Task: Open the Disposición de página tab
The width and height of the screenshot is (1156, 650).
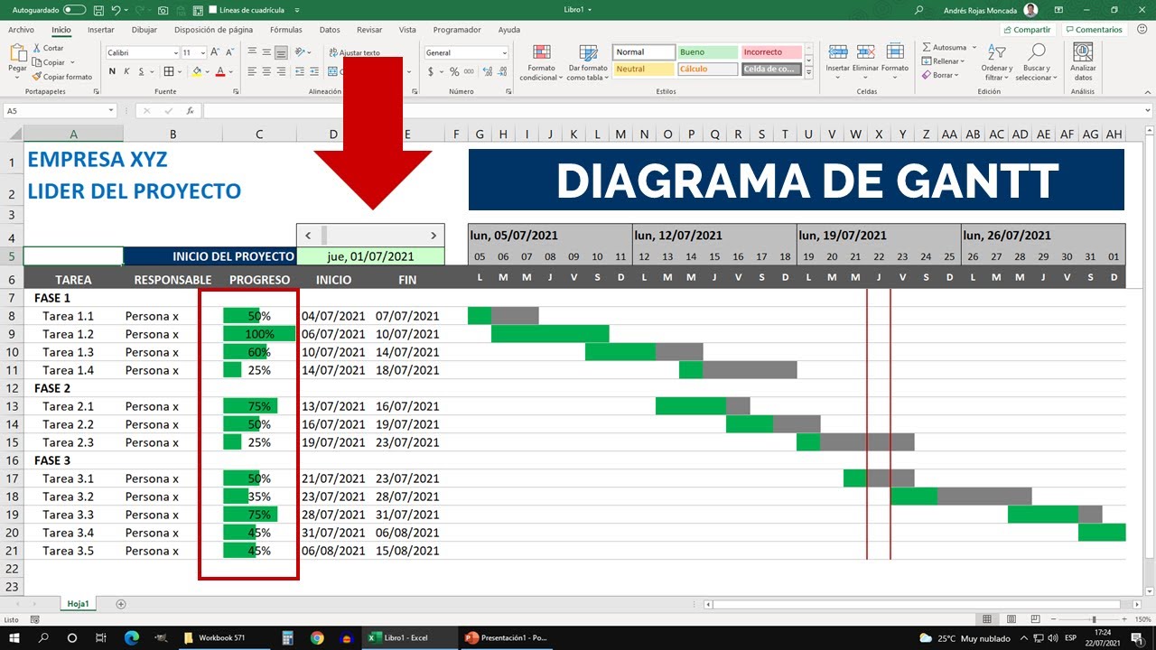Action: (214, 30)
